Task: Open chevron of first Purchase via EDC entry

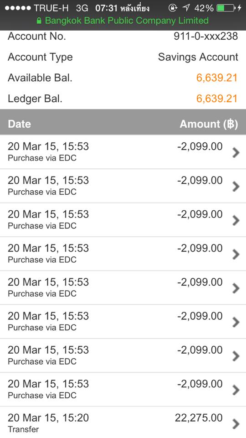Action: pyautogui.click(x=236, y=152)
